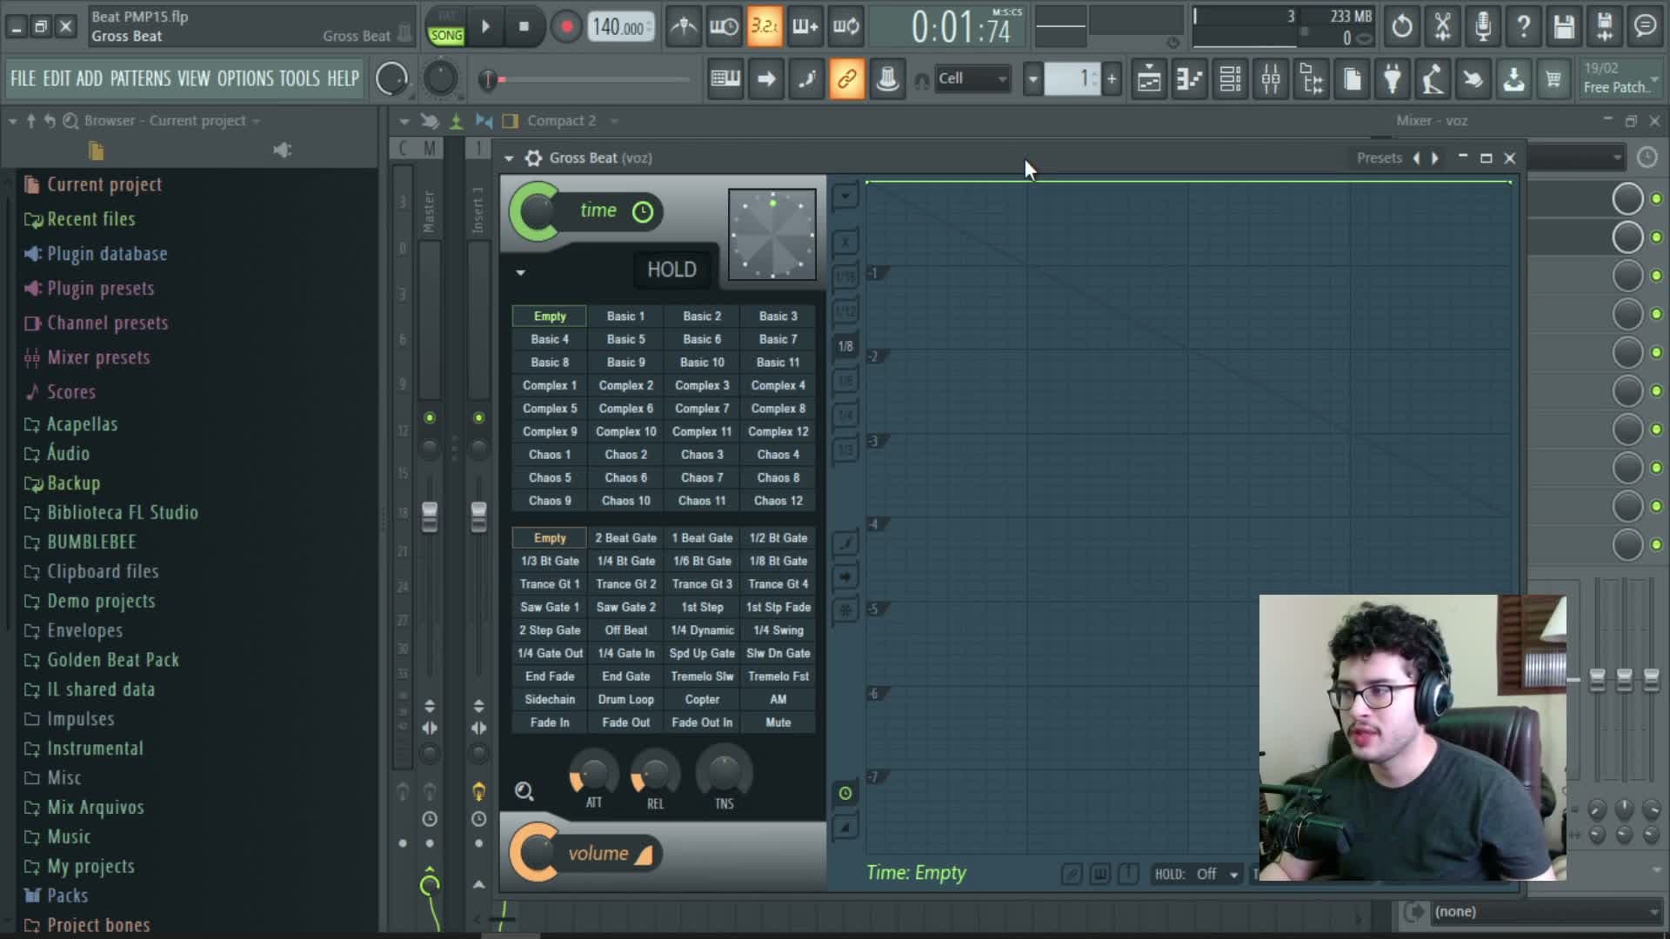This screenshot has height=939, width=1670.
Task: Adjust the REL knob in Gross Beat
Action: coord(655,773)
